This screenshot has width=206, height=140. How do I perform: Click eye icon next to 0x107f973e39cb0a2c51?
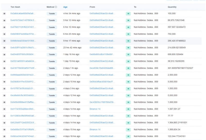(x=4, y=89)
